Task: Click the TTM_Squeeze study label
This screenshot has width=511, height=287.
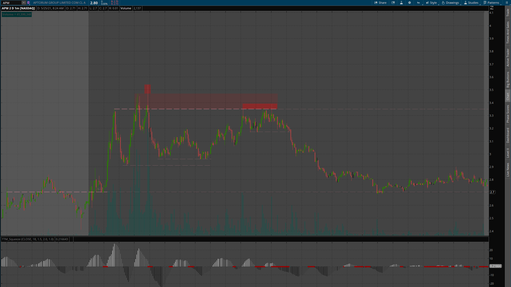Action: coord(28,239)
